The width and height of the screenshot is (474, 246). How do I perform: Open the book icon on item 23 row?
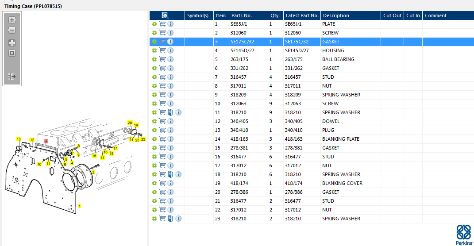click(170, 219)
